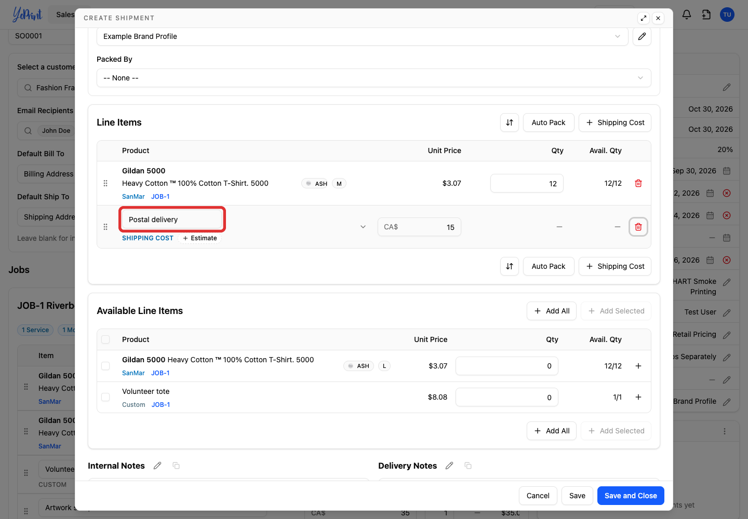
Task: Open SanMar link under Gildan 5000 size M
Action: 133,197
